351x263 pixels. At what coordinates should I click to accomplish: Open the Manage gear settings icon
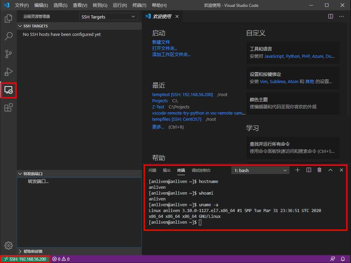tap(9, 246)
